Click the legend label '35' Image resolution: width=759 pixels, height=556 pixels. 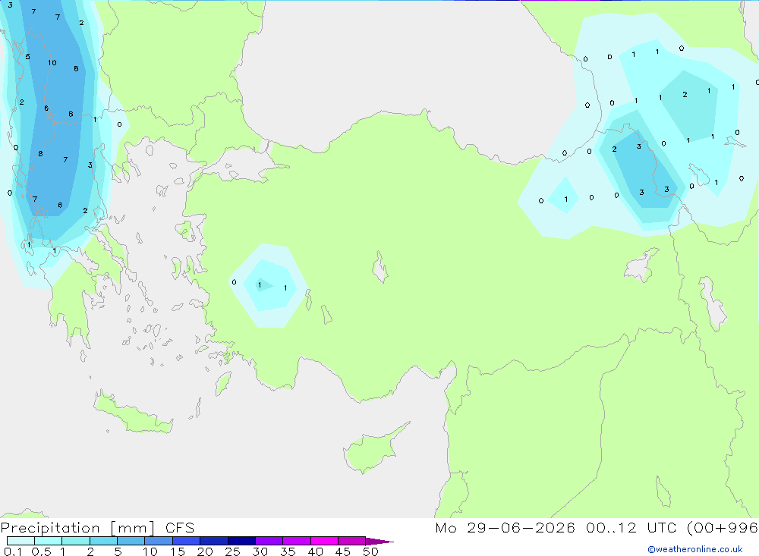click(x=288, y=551)
